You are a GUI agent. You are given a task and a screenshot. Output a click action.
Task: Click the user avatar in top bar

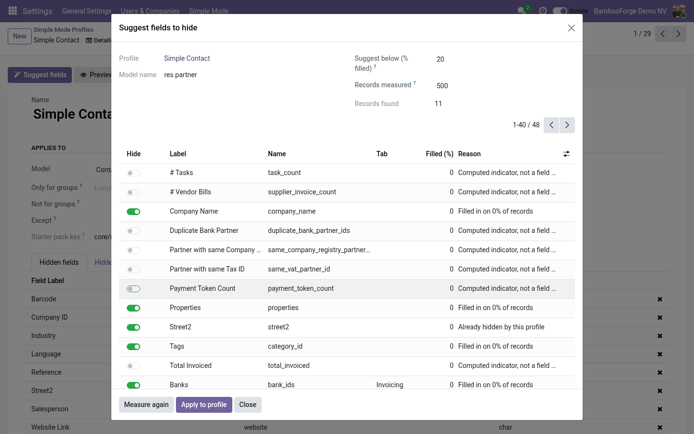pos(679,11)
